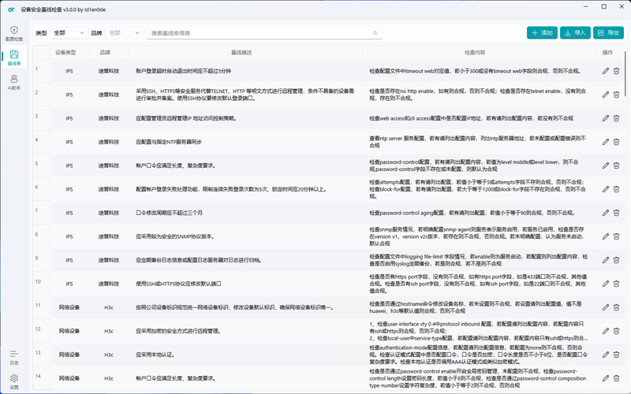Image resolution: width=631 pixels, height=394 pixels.
Task: Delete row 7 using the trash icon
Action: pyautogui.click(x=616, y=213)
